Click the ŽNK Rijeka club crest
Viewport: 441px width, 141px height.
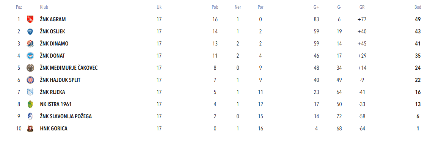click(30, 92)
